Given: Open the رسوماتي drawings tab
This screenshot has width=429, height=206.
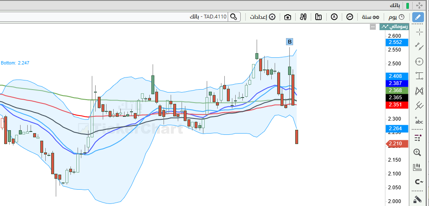Looking at the screenshot, I should coord(394,27).
